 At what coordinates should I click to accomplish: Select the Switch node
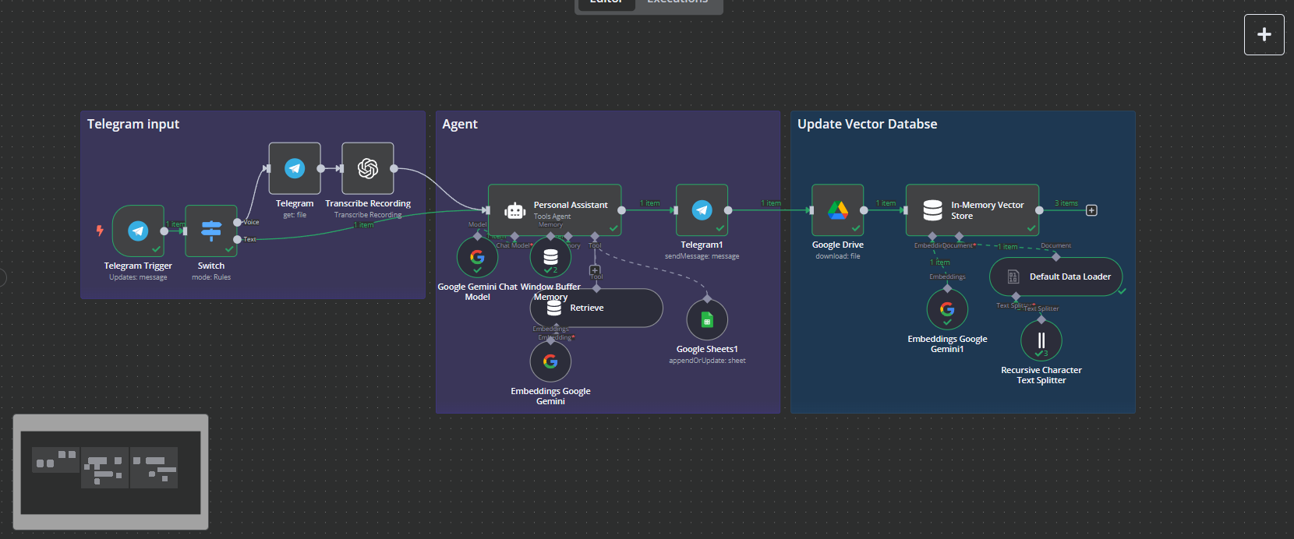tap(211, 231)
